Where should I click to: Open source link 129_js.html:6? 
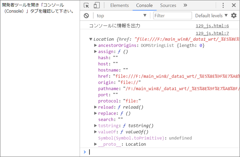[x=212, y=26]
